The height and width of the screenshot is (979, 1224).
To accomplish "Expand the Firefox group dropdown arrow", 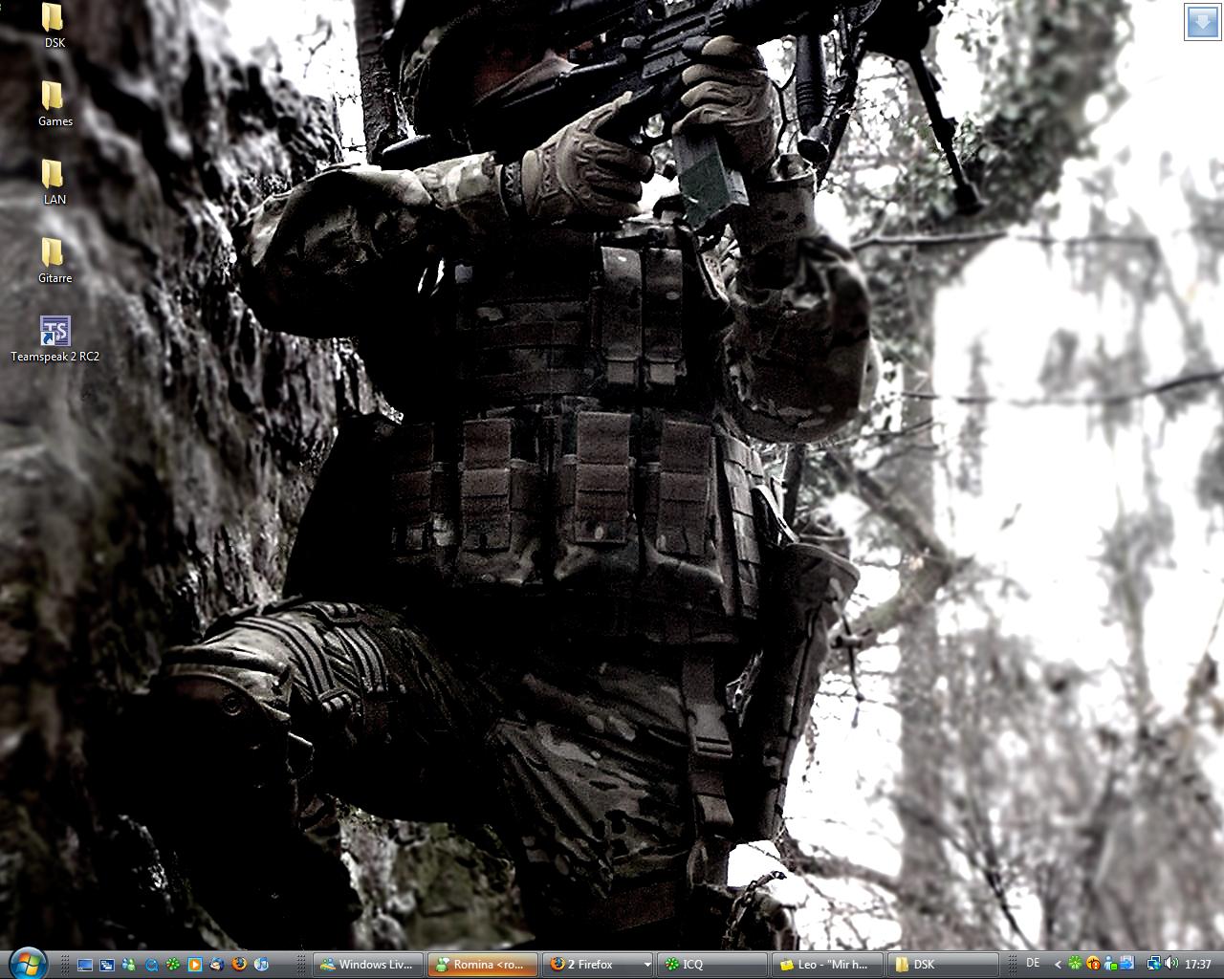I will (647, 965).
